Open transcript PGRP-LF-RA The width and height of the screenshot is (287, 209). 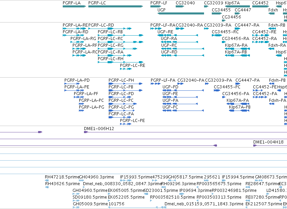point(163,25)
